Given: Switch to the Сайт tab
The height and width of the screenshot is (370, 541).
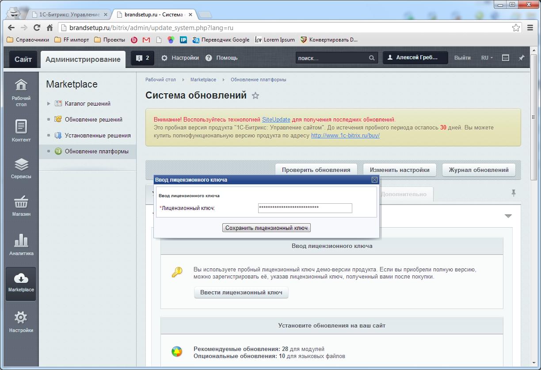Looking at the screenshot, I should coord(23,59).
